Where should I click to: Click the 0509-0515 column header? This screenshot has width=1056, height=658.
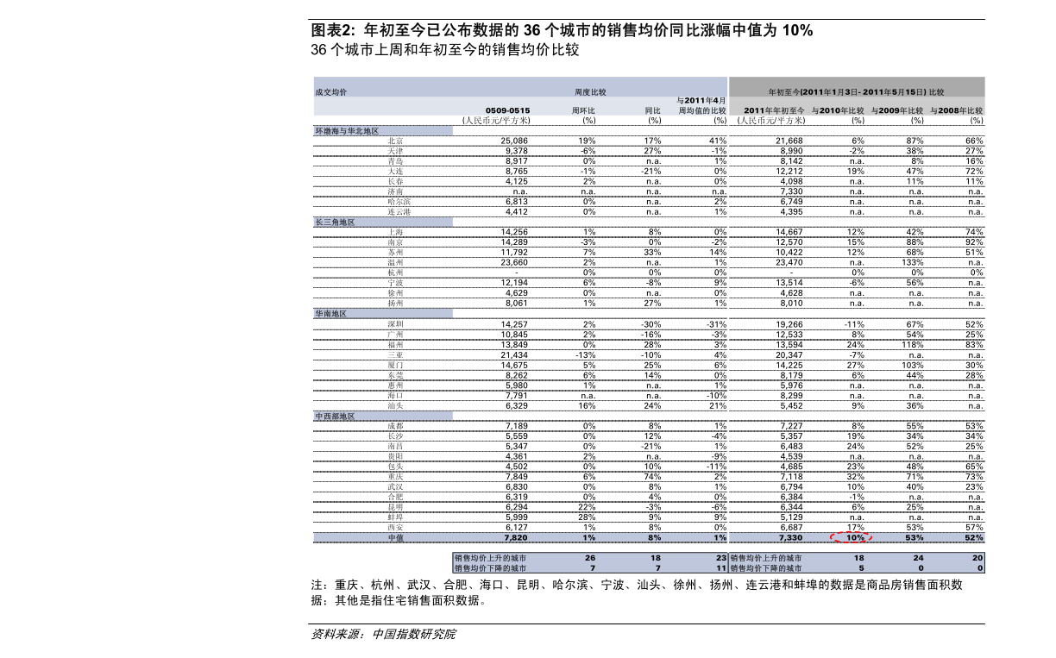(507, 110)
